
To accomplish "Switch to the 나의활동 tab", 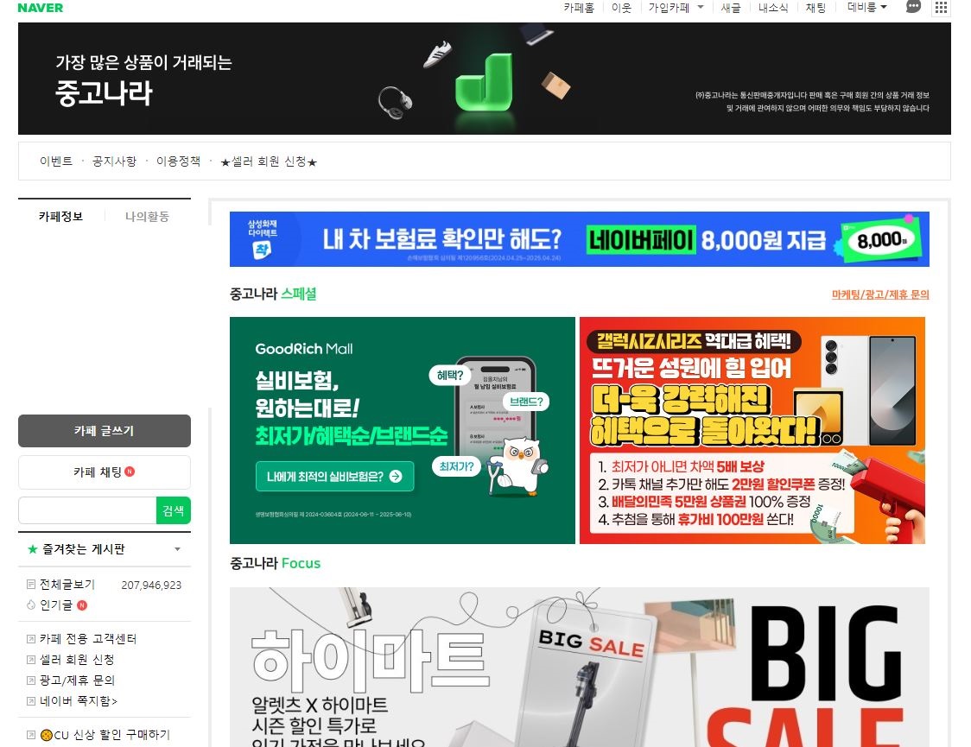I will [x=147, y=217].
